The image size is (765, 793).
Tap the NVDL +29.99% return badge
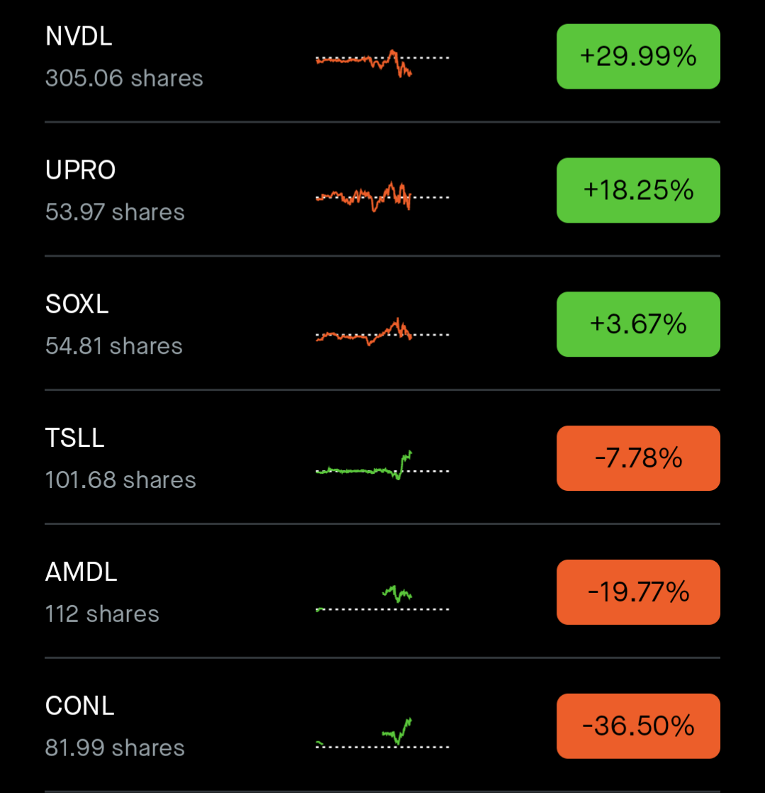tap(638, 57)
